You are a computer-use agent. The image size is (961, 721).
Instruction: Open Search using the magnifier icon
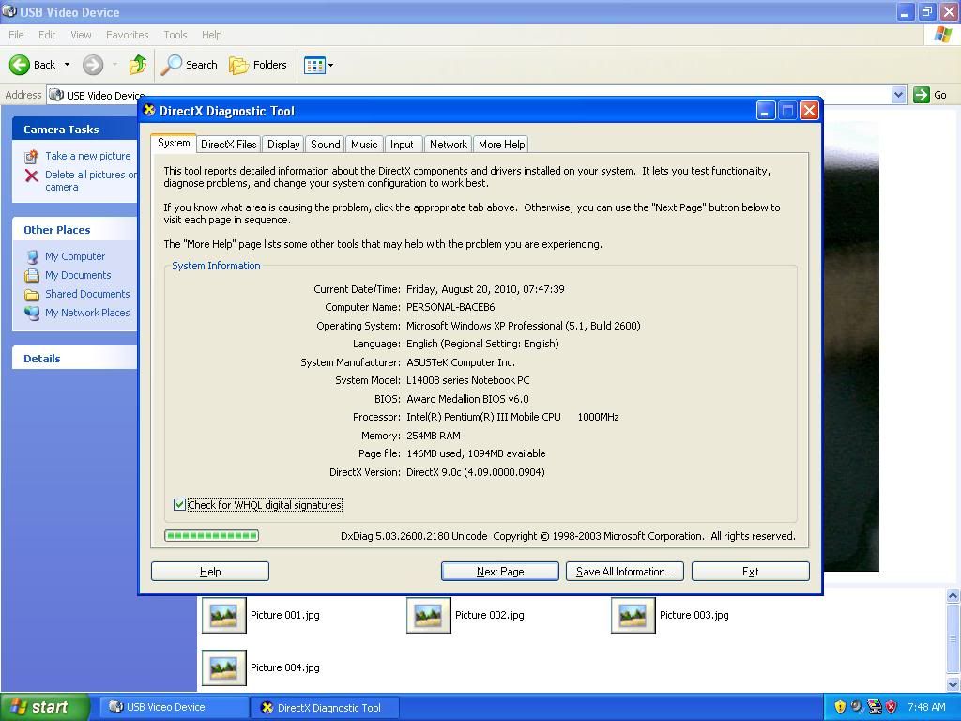tap(171, 65)
